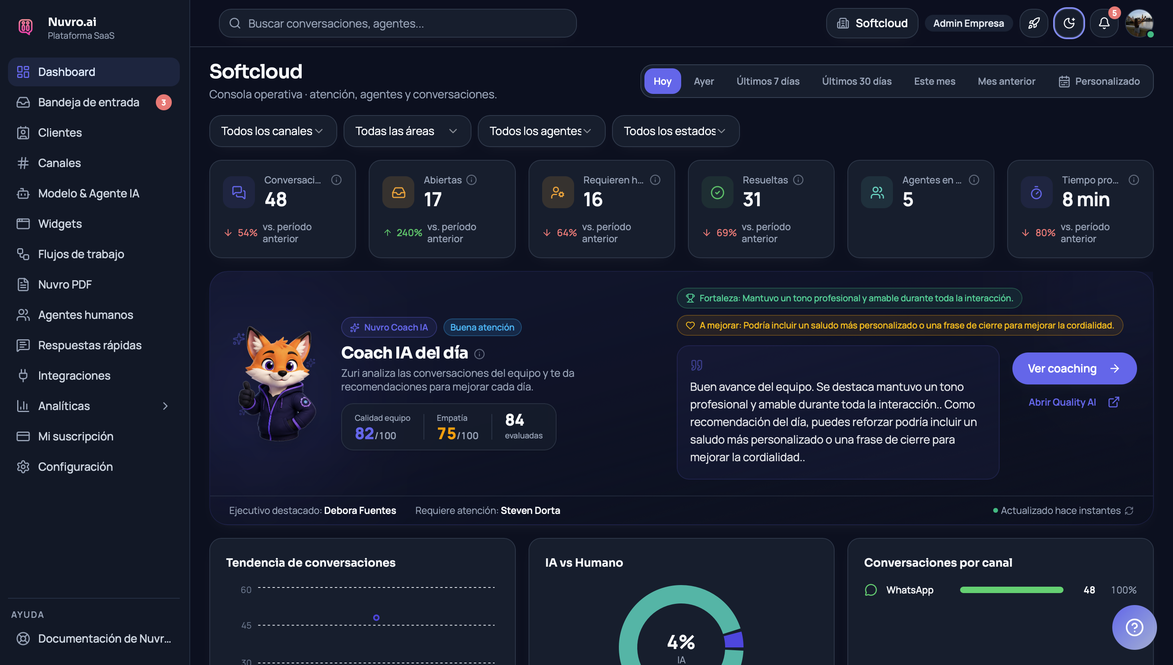Image resolution: width=1173 pixels, height=665 pixels.
Task: Click the Zuri fox mascot image
Action: pos(277,383)
